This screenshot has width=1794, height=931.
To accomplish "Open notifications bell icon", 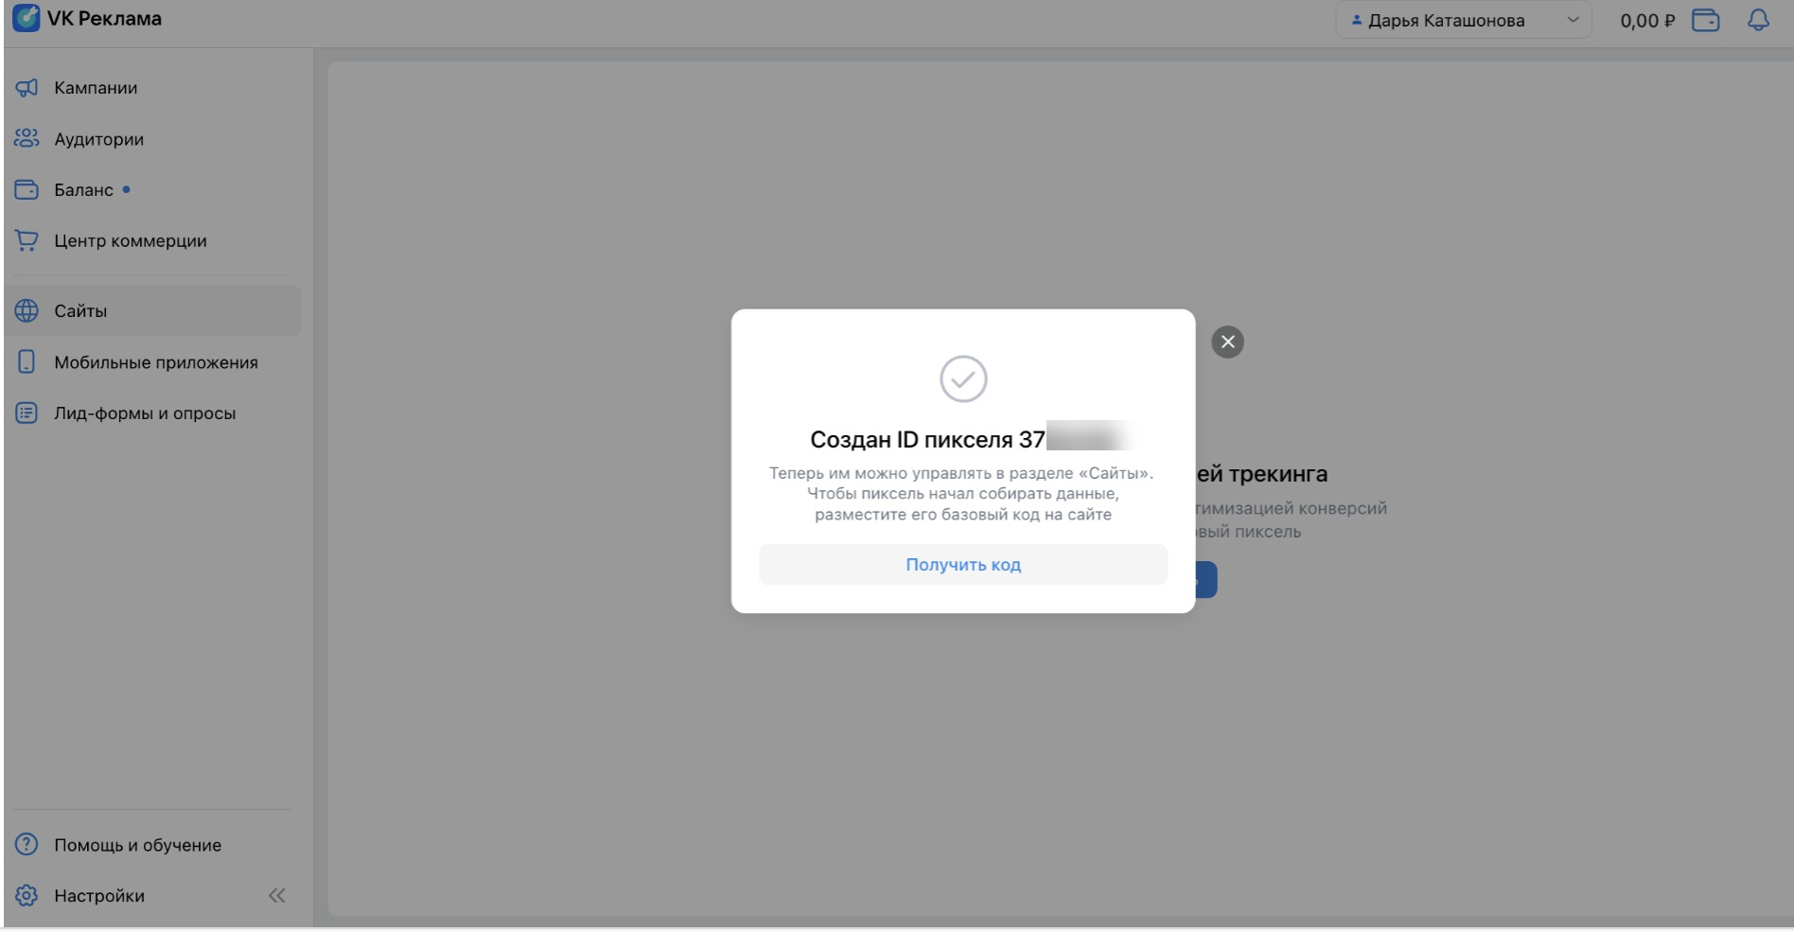I will (1758, 20).
